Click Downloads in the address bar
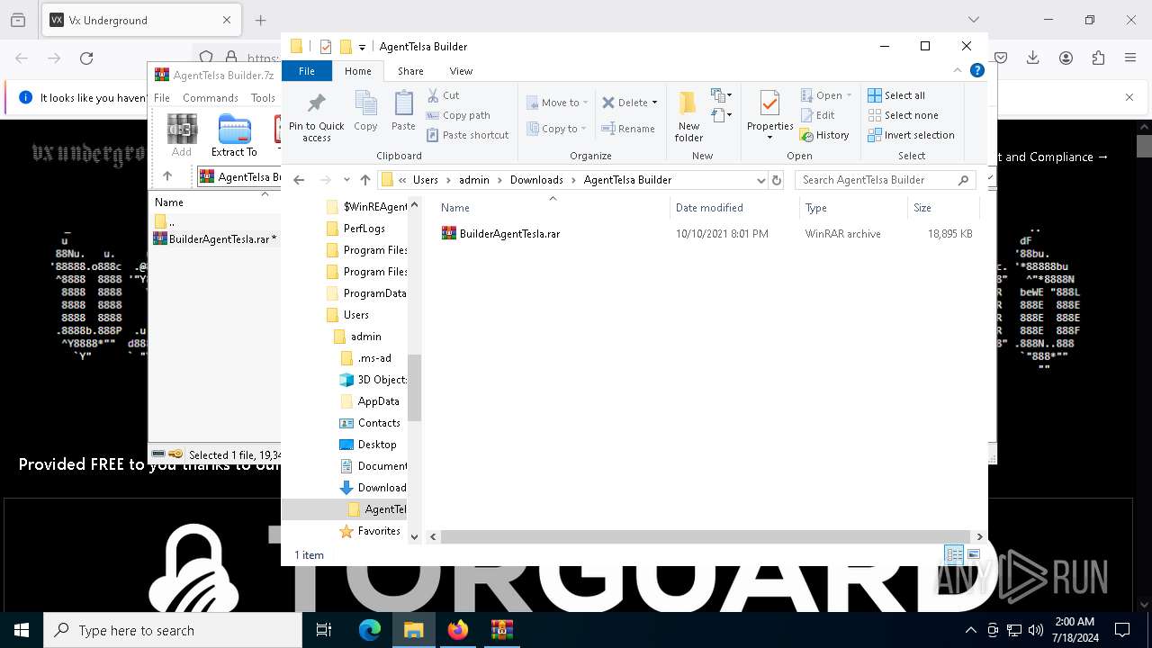Image resolution: width=1152 pixels, height=648 pixels. click(536, 180)
